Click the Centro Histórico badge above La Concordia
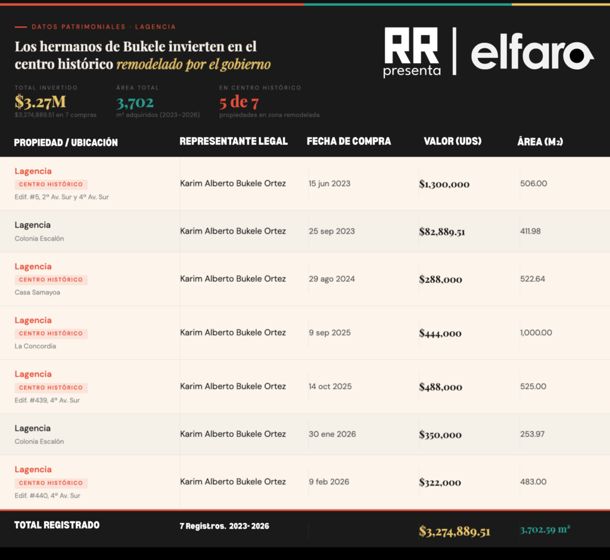The image size is (610, 560). click(x=51, y=334)
